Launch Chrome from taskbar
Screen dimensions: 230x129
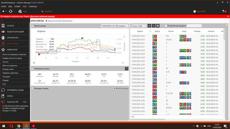19,126
